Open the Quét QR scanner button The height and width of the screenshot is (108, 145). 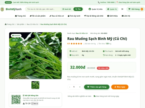point(67,9)
